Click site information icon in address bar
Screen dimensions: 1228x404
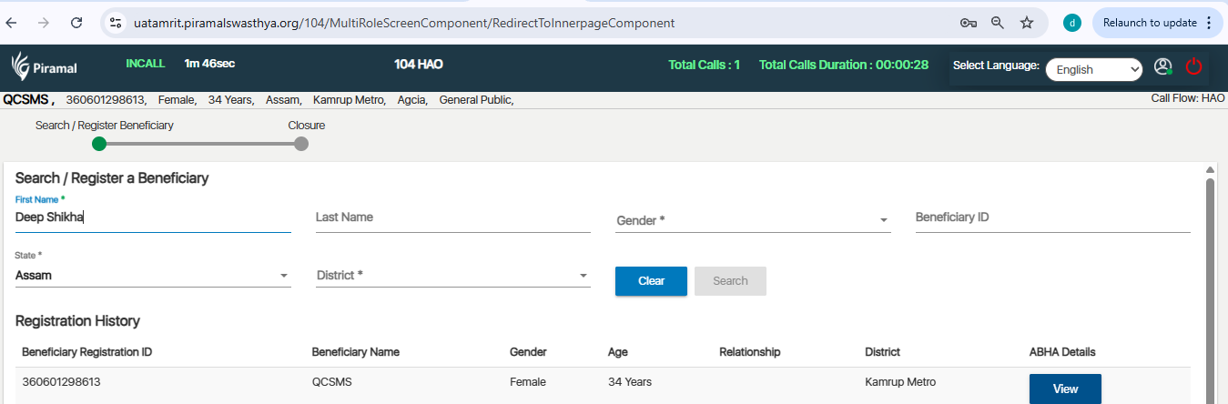(x=116, y=23)
